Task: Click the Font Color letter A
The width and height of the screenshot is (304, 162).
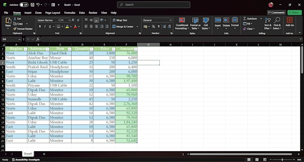Action: [x=75, y=26]
